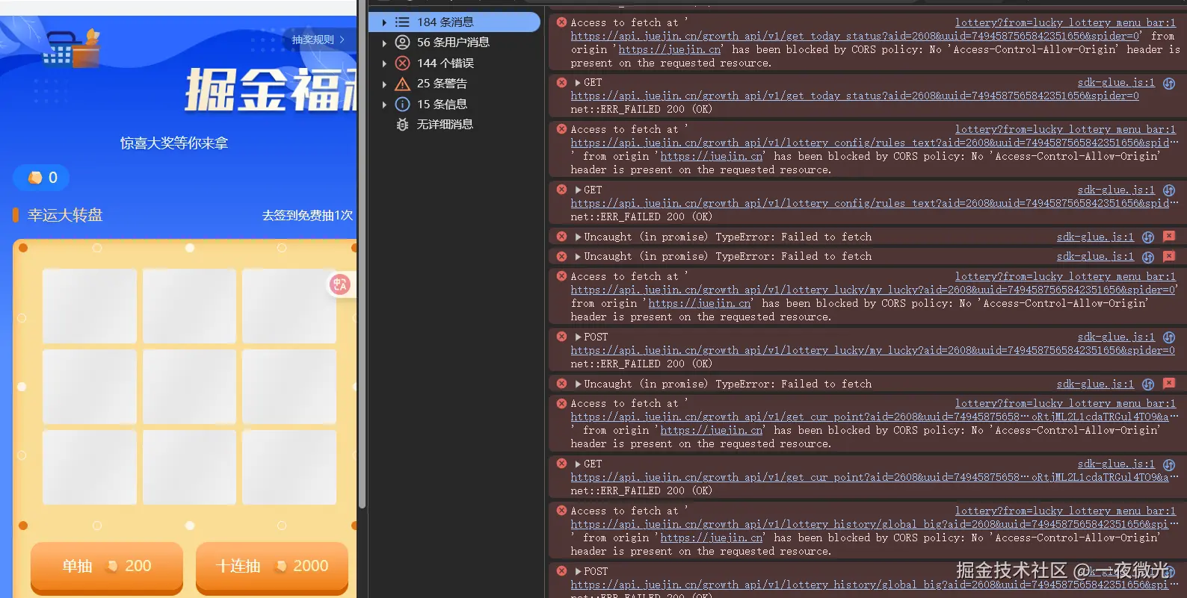Select the 56 条用户消息 sidebar filter
Image resolution: width=1187 pixels, height=598 pixels.
point(453,43)
